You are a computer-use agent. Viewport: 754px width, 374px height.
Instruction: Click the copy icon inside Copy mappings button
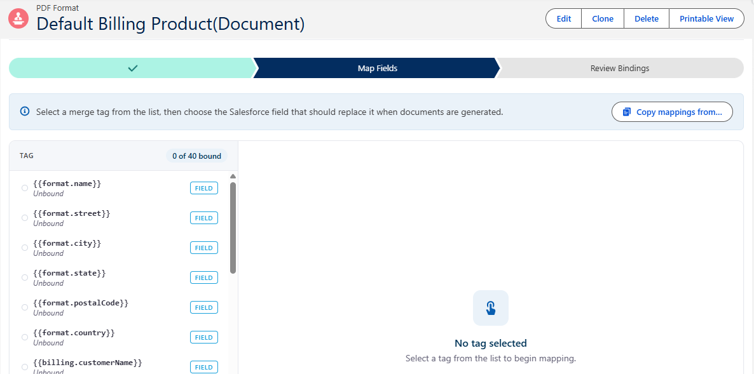626,112
